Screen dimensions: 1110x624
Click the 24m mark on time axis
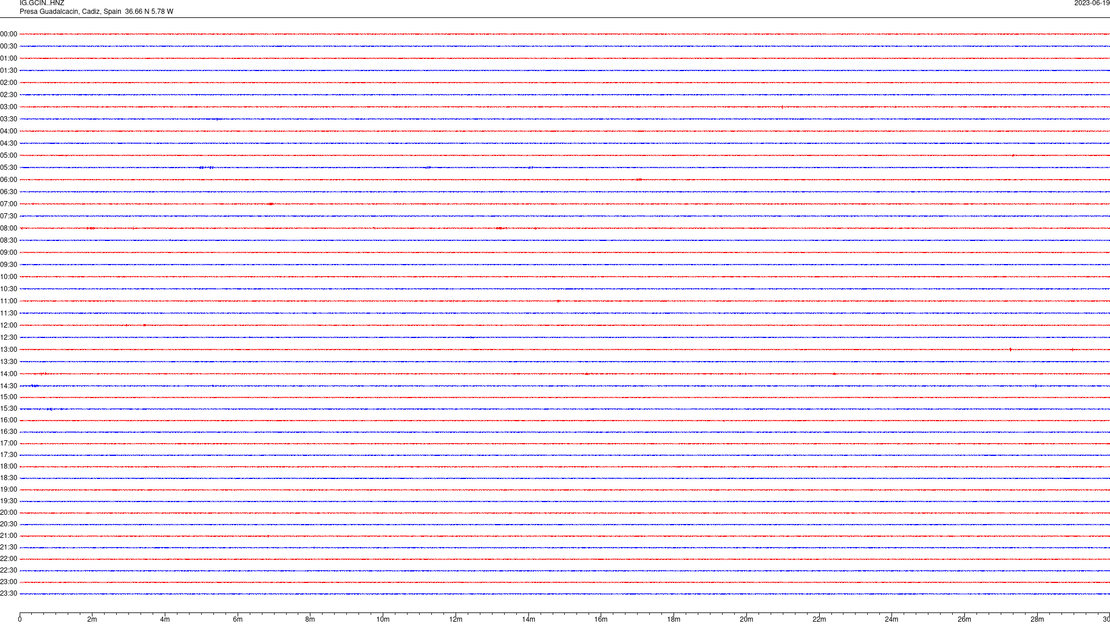[x=891, y=619]
